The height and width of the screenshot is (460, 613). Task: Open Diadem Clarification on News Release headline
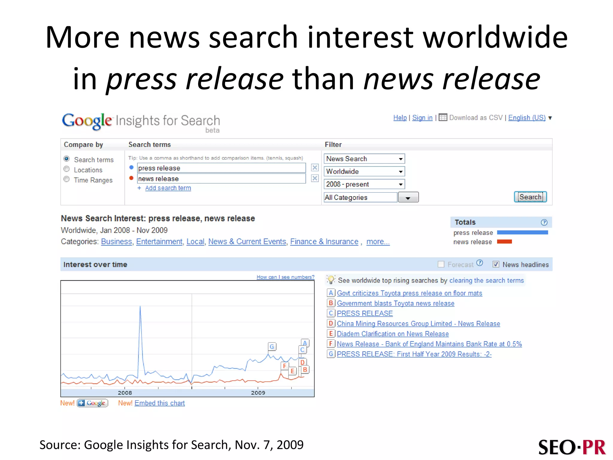tap(393, 334)
